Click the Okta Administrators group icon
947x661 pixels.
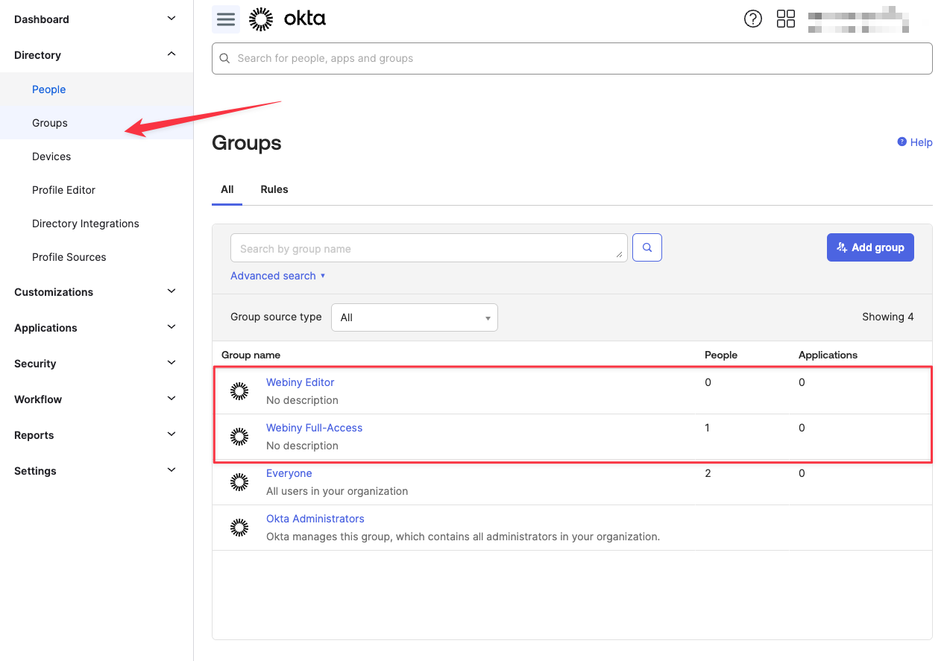[x=239, y=528]
